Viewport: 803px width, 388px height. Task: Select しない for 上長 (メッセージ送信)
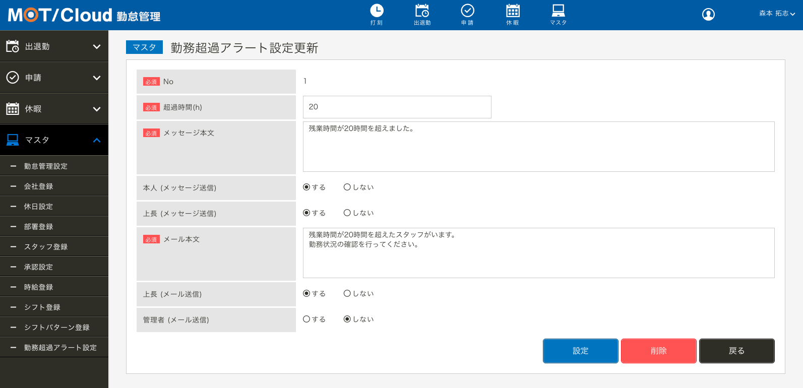pyautogui.click(x=347, y=213)
